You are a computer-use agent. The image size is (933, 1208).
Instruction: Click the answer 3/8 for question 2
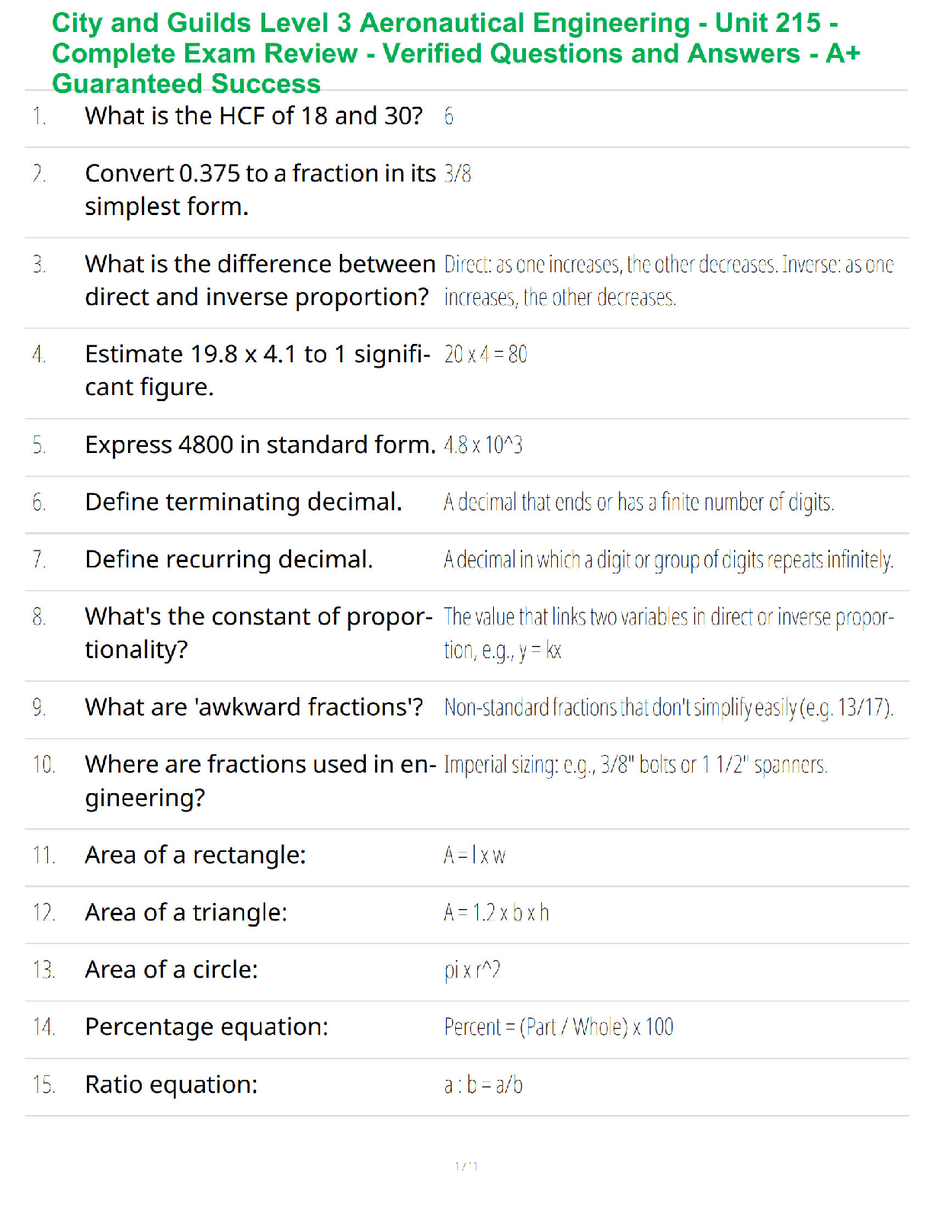pyautogui.click(x=457, y=174)
